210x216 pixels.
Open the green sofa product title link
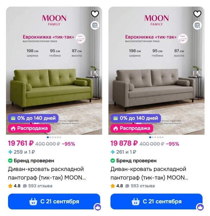tap(47, 173)
